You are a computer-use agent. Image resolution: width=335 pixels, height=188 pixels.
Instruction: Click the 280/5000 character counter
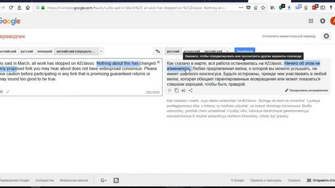pos(153,92)
